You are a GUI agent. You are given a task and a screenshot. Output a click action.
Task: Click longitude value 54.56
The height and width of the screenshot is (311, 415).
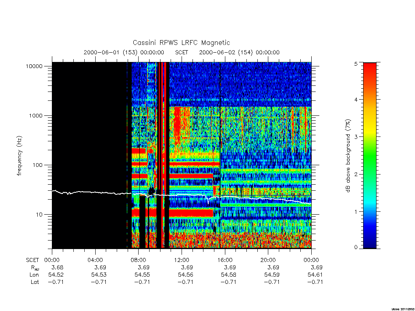(x=185, y=275)
